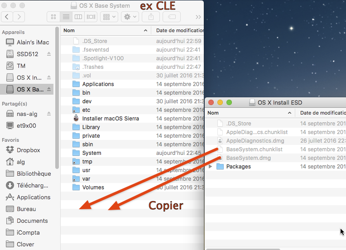Select the Library folder
The image size is (346, 250).
point(132,127)
